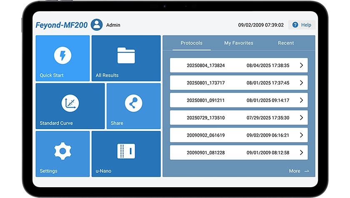Screen dimensions: 350x198
Task: Select protocol name 20250801_173717
Action: [205, 83]
